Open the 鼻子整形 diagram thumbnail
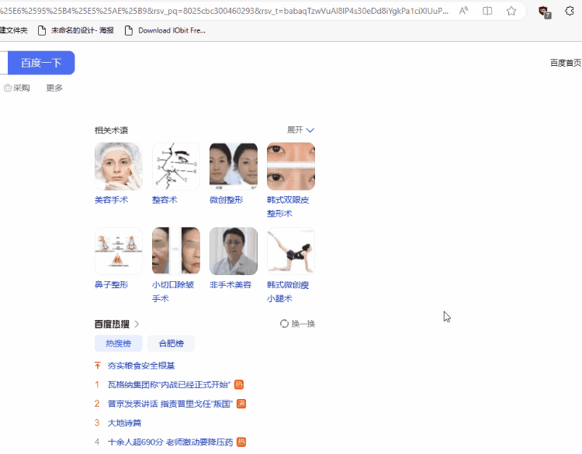 [119, 251]
